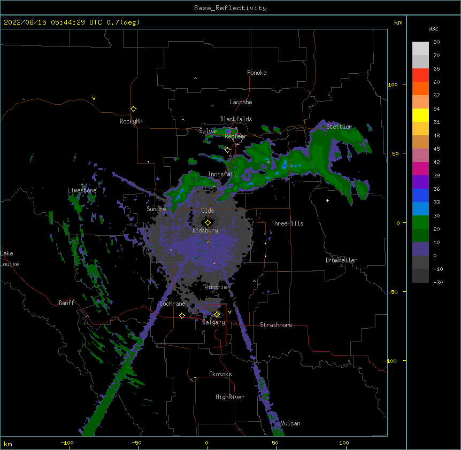The width and height of the screenshot is (461, 450).
Task: Click the yellow 54 dBZ legend swatch
Action: coord(420,115)
